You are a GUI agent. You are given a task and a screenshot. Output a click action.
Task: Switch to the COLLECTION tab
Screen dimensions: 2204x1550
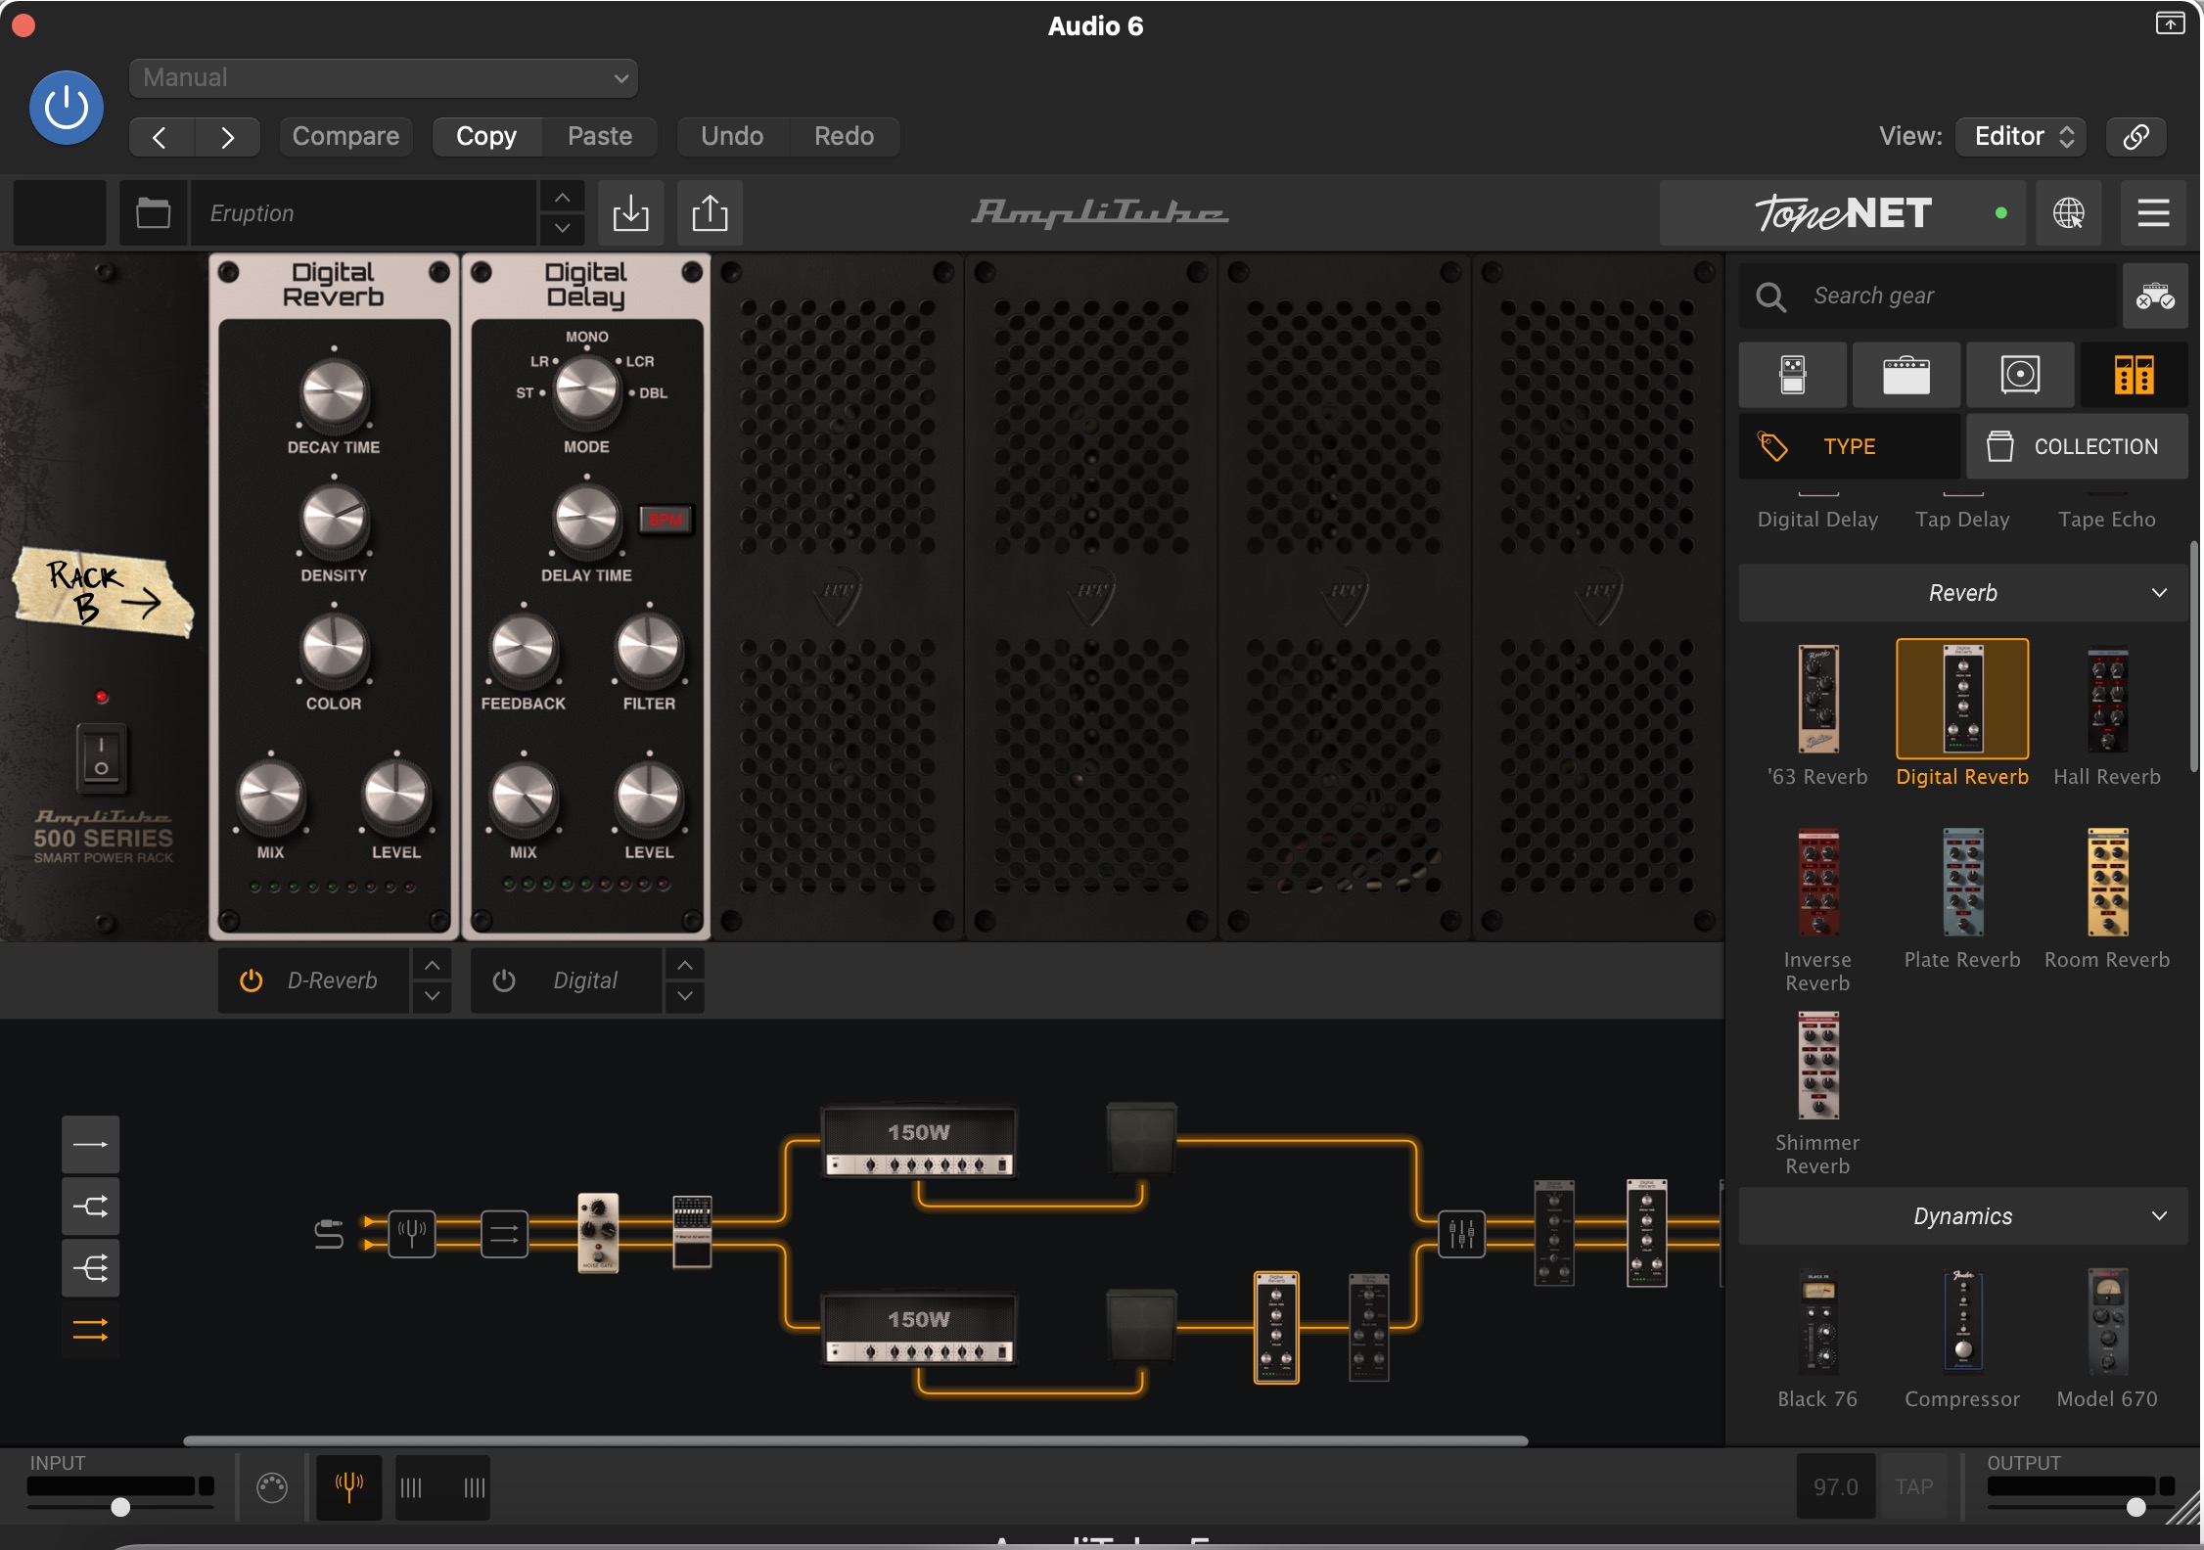[2077, 446]
